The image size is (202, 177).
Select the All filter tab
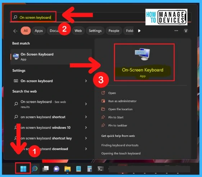point(26,31)
